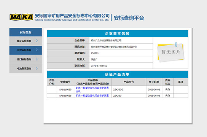Click the chevron beside 进口安标查询
Screen dimensions: 207x137
tap(37, 59)
